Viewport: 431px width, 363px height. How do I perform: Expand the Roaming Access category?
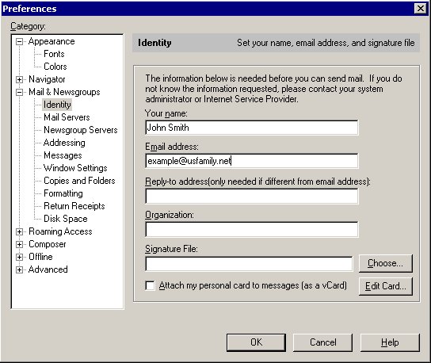click(x=19, y=231)
